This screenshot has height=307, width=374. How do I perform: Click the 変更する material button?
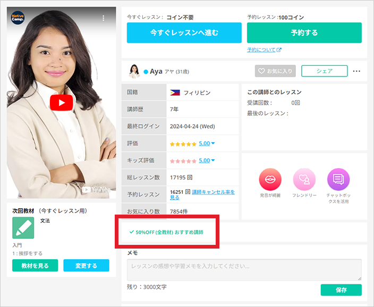click(86, 266)
